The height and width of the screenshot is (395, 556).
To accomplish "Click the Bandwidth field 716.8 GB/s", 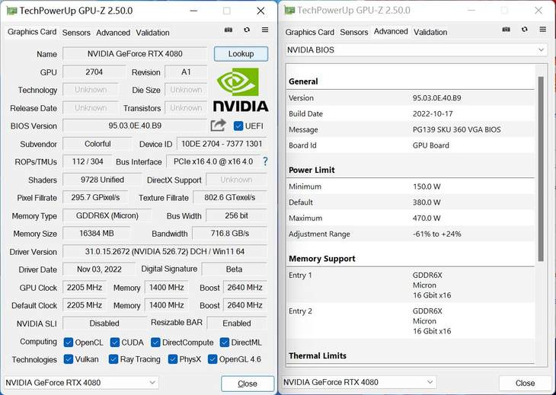I will point(230,234).
